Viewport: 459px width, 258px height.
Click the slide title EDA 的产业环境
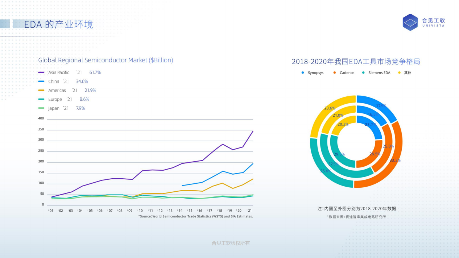58,24
